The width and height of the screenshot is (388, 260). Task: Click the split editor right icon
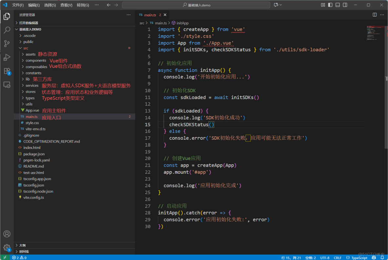[375, 15]
